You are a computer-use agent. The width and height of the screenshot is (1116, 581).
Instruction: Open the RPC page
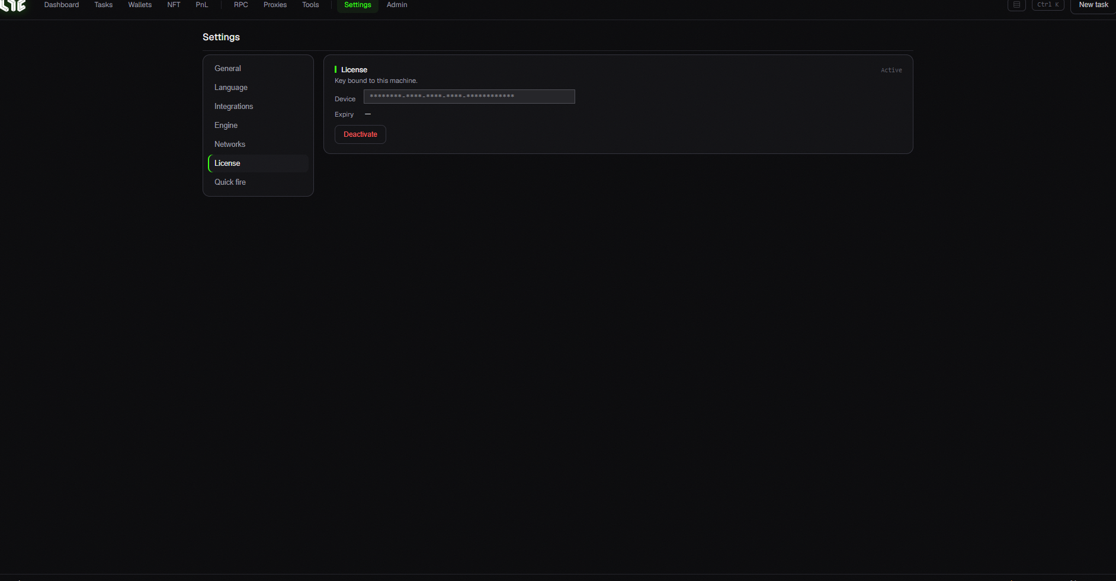pos(241,5)
